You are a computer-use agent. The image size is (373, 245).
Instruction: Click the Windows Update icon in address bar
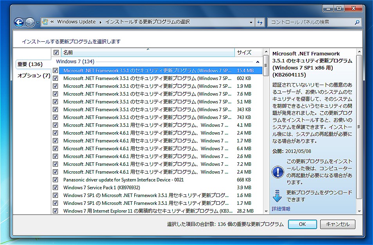[45, 22]
